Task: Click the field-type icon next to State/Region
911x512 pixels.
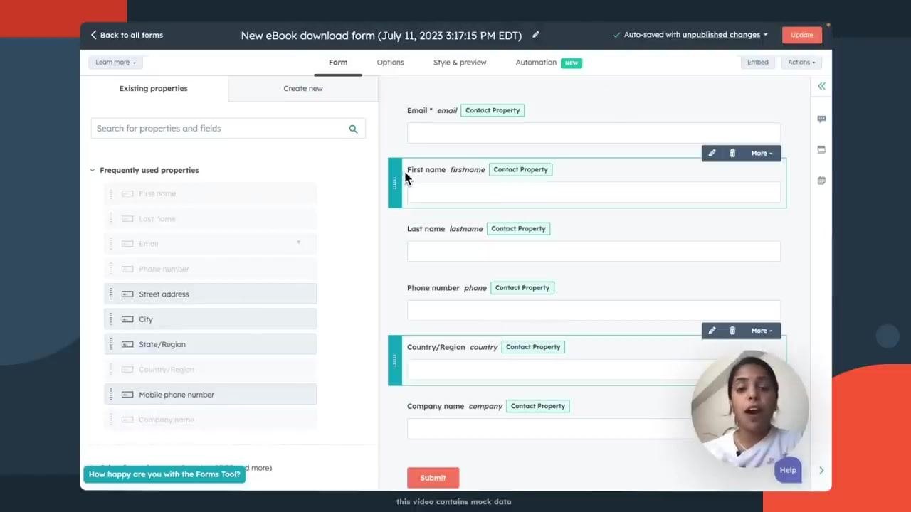Action: point(127,344)
